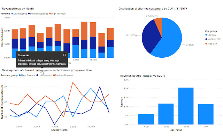Open the Customer tooltip pop-out icon
This screenshot has height=139, width=223.
(64, 55)
